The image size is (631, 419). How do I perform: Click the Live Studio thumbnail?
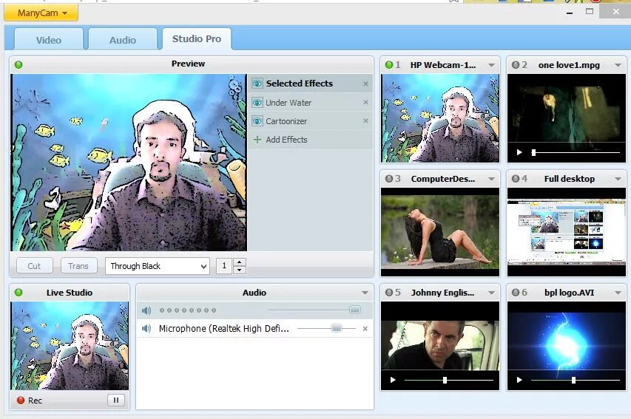coord(70,346)
